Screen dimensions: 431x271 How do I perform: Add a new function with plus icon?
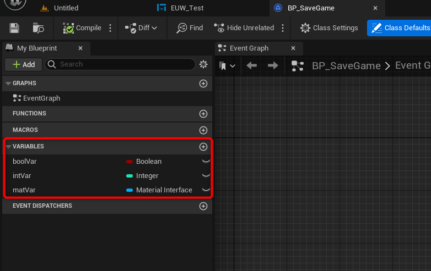tap(203, 114)
